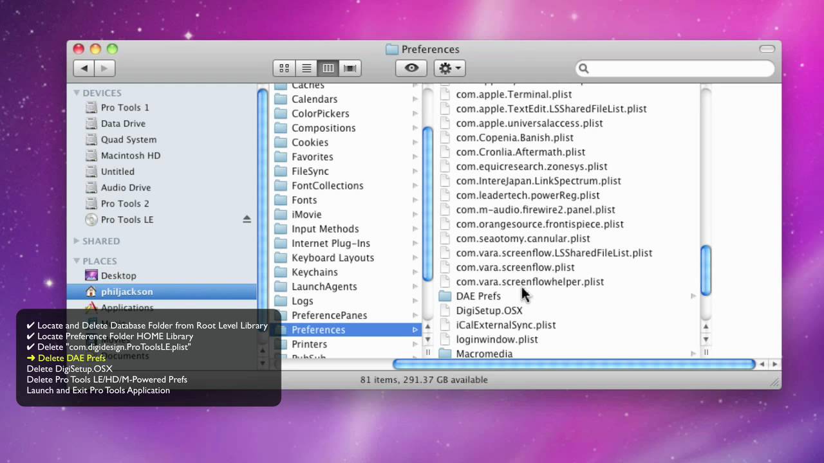Open Quad System drive in sidebar
824x463 pixels.
[x=128, y=140]
